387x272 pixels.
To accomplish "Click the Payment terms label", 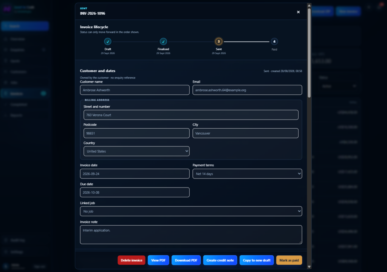I will pyautogui.click(x=203, y=165).
